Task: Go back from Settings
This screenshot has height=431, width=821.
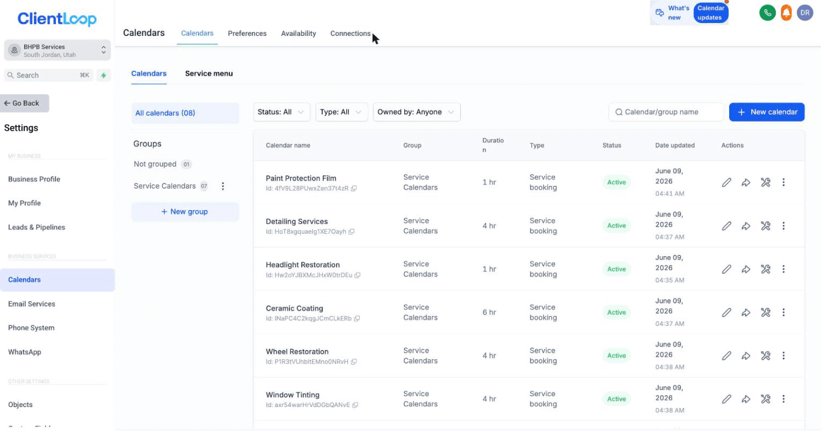Action: click(x=25, y=103)
